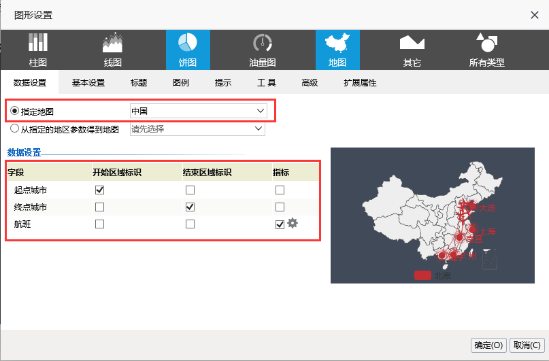Click the map preview thumbnail

[433, 216]
